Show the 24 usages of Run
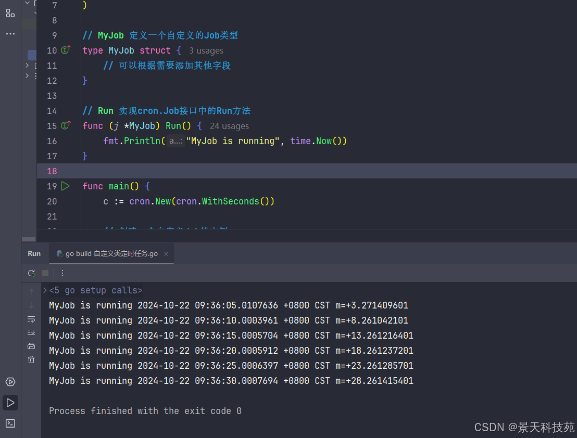 click(x=229, y=126)
